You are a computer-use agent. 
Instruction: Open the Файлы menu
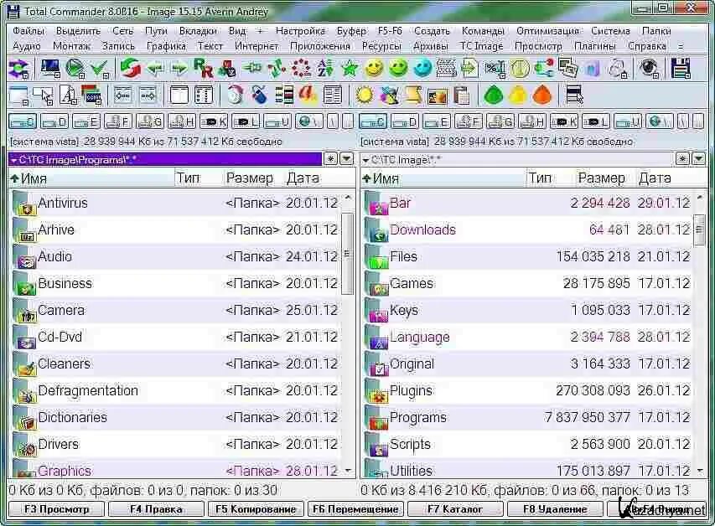pyautogui.click(x=28, y=31)
